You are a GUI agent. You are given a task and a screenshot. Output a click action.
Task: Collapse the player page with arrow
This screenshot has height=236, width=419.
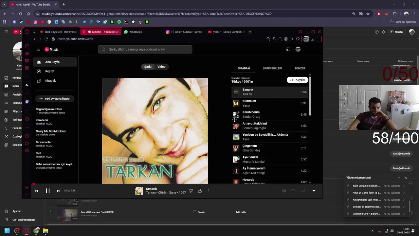(314, 191)
